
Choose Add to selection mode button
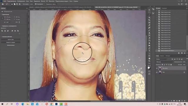click(14, 4)
